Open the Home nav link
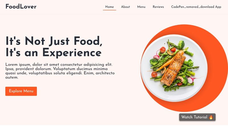The width and height of the screenshot is (228, 128). [x=109, y=7]
